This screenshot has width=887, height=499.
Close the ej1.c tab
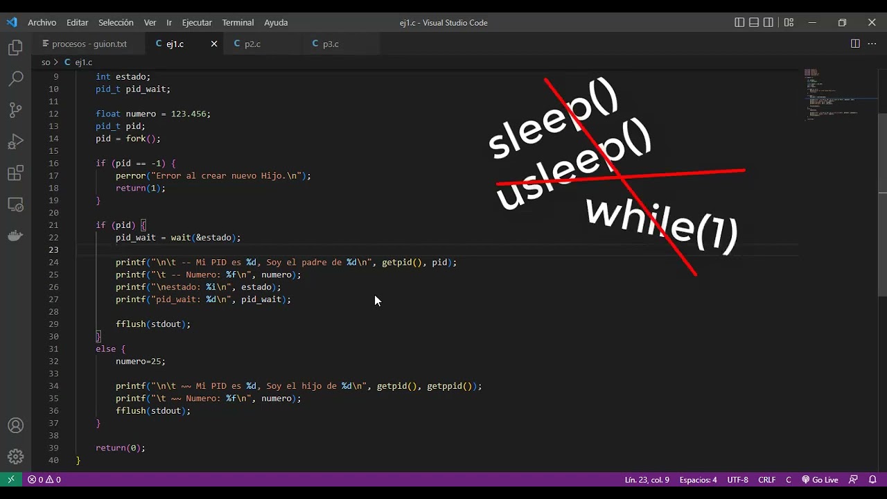tap(214, 44)
